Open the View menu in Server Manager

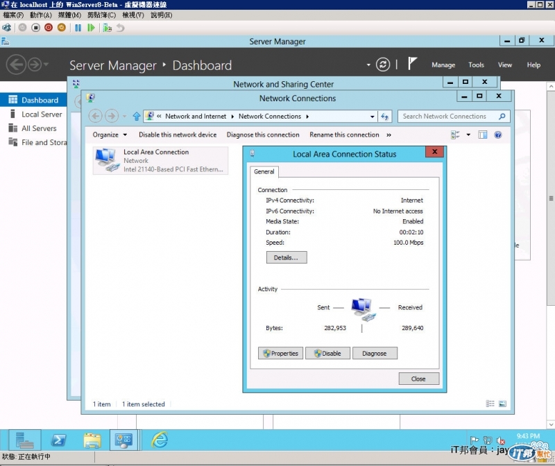(505, 64)
